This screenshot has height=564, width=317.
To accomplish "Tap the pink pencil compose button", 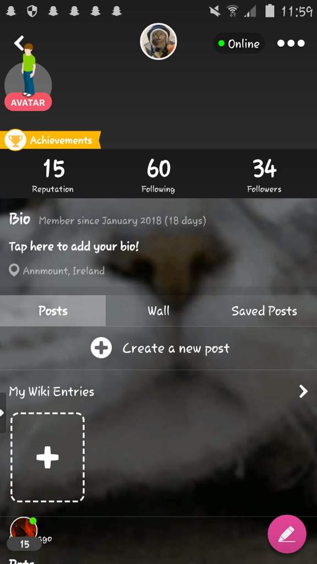I will 287,534.
